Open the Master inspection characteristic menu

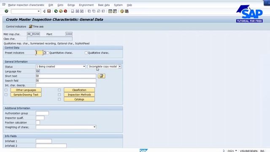(26, 5)
